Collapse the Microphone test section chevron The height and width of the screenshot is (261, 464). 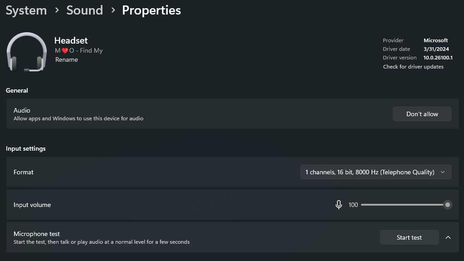coord(448,237)
